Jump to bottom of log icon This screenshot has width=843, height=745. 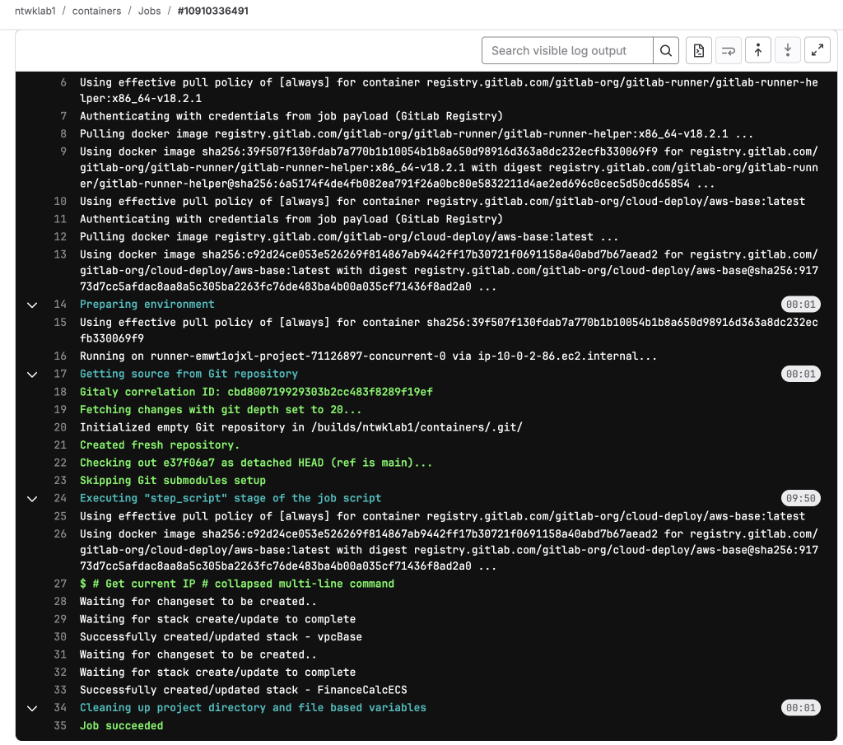pyautogui.click(x=788, y=50)
